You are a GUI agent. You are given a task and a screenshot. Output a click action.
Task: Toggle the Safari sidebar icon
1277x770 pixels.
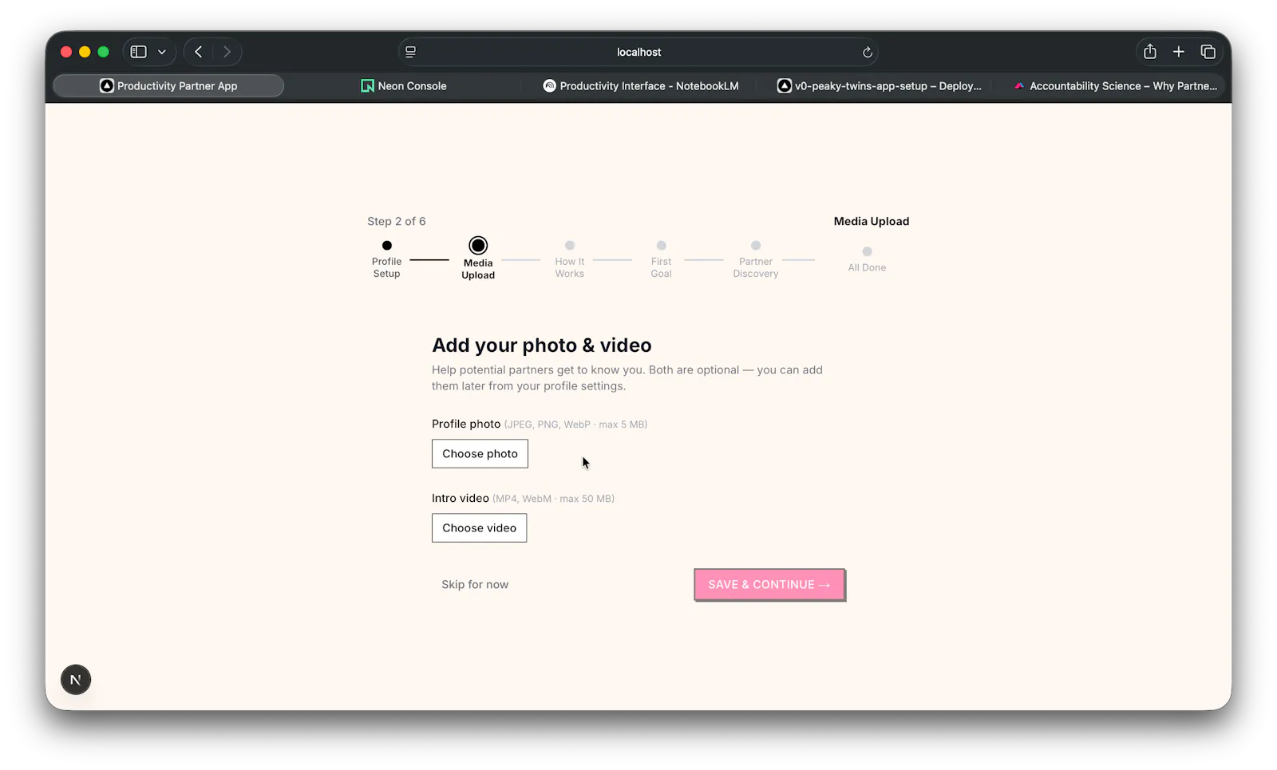pyautogui.click(x=139, y=52)
